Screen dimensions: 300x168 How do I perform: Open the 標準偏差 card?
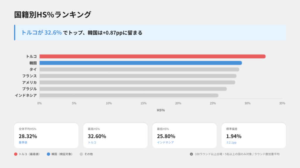pos(254,135)
